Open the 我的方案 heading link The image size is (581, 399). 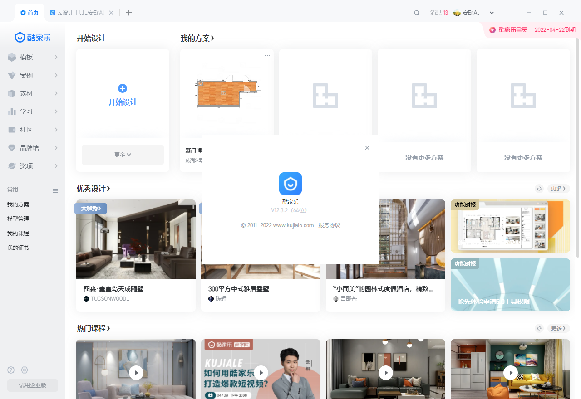coord(197,39)
